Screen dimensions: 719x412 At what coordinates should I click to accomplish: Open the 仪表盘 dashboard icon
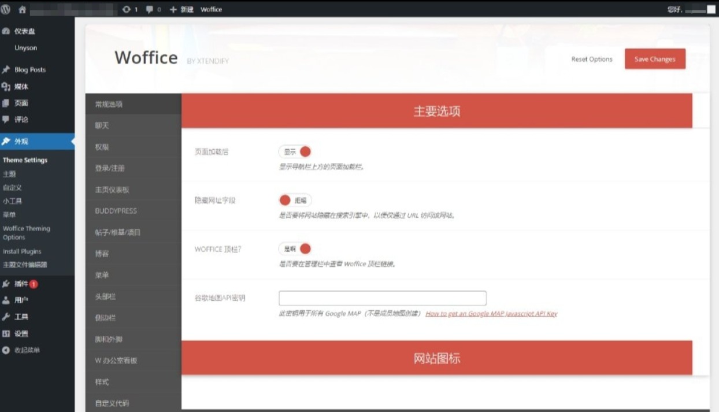pos(6,31)
